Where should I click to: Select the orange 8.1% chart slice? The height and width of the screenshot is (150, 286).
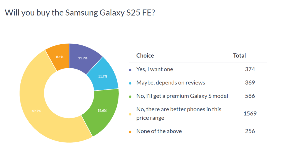59,56
